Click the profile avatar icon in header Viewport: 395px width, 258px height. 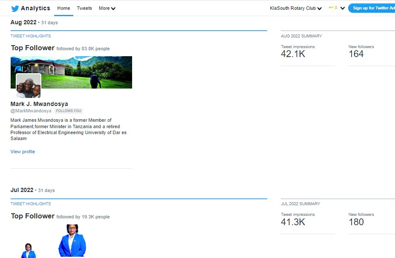(x=332, y=8)
